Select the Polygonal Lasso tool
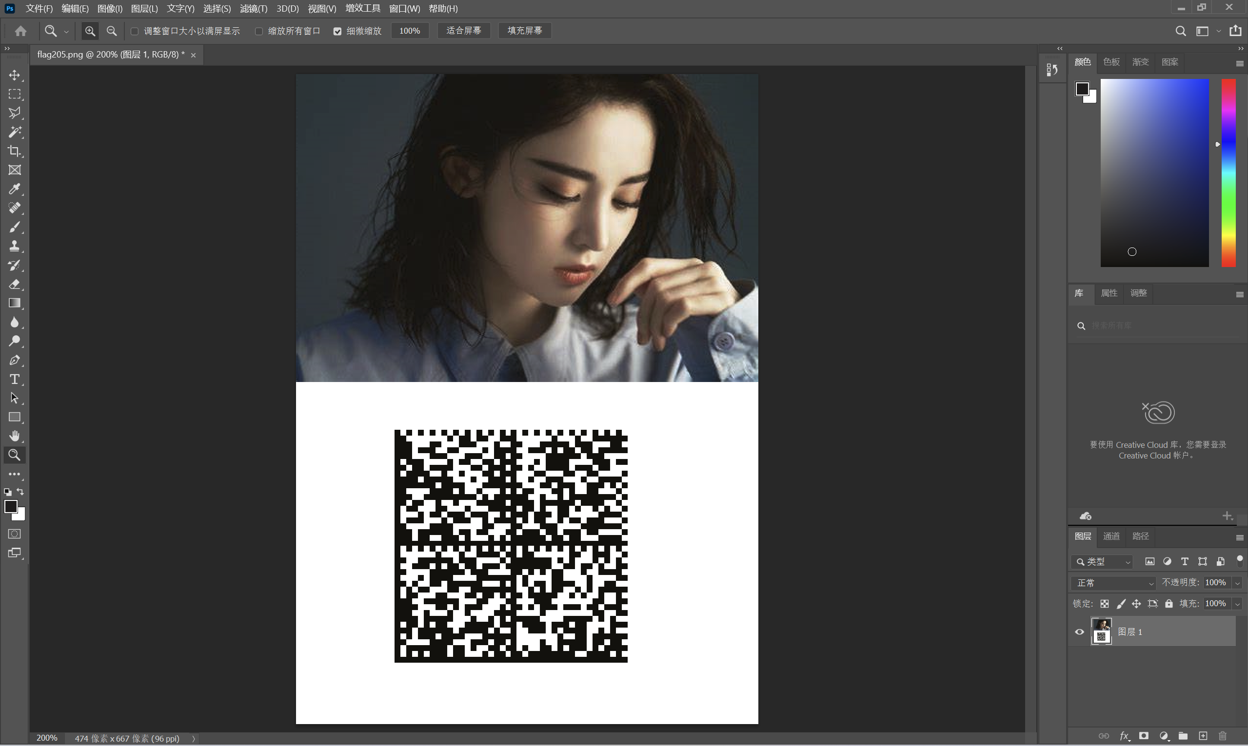This screenshot has height=746, width=1248. (15, 113)
